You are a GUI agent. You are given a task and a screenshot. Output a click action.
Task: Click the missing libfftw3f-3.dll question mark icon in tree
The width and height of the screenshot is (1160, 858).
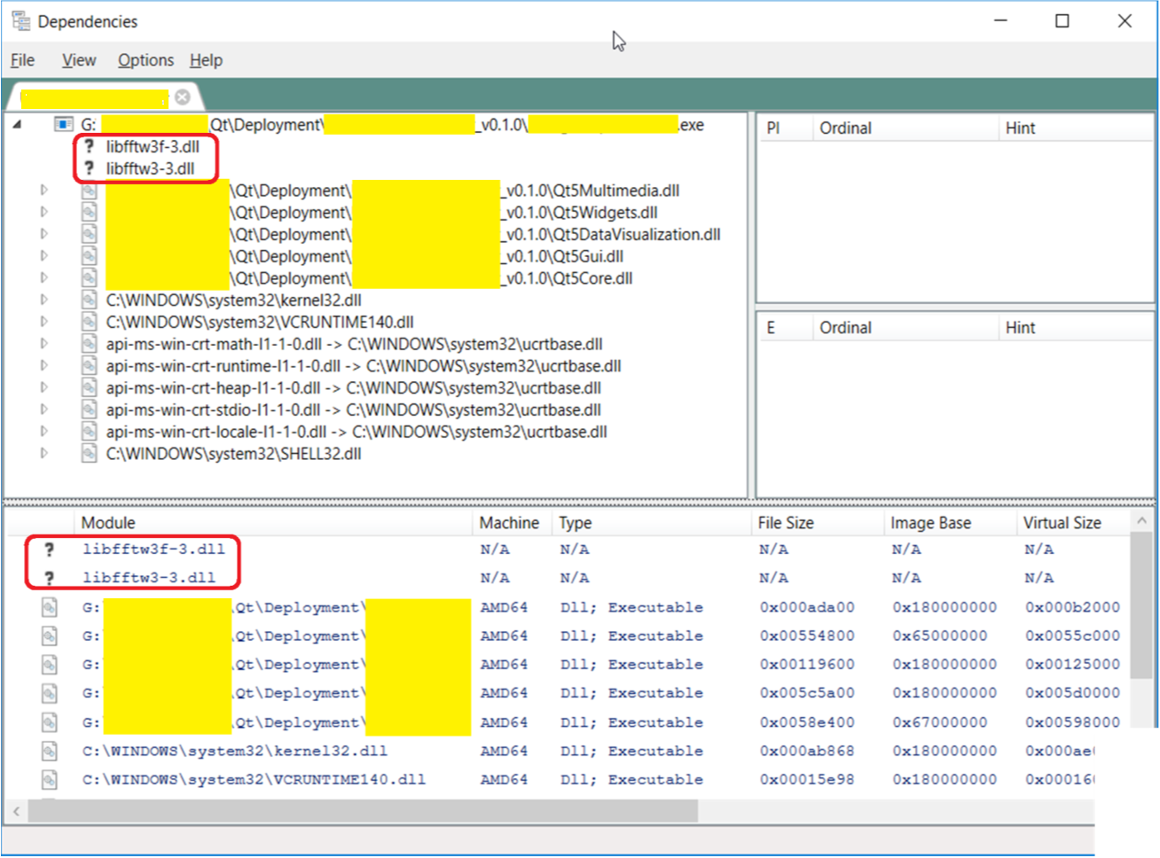pyautogui.click(x=89, y=147)
